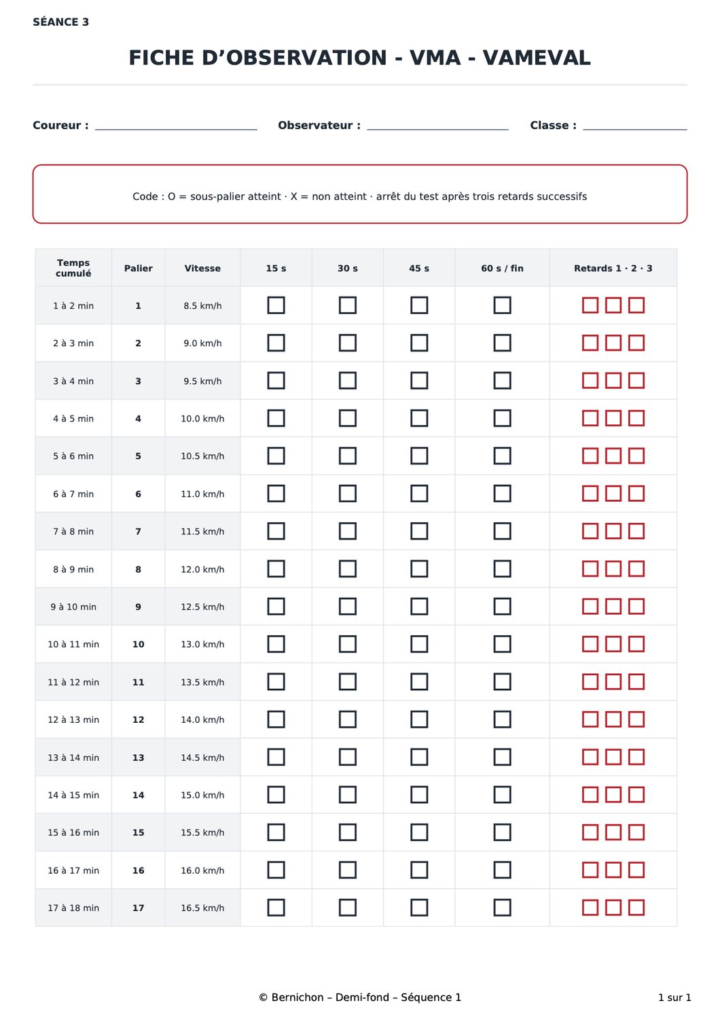Viewport: 720px width, 1020px height.
Task: Check the 15 s box at 16.0 km/h
Action: pyautogui.click(x=276, y=870)
